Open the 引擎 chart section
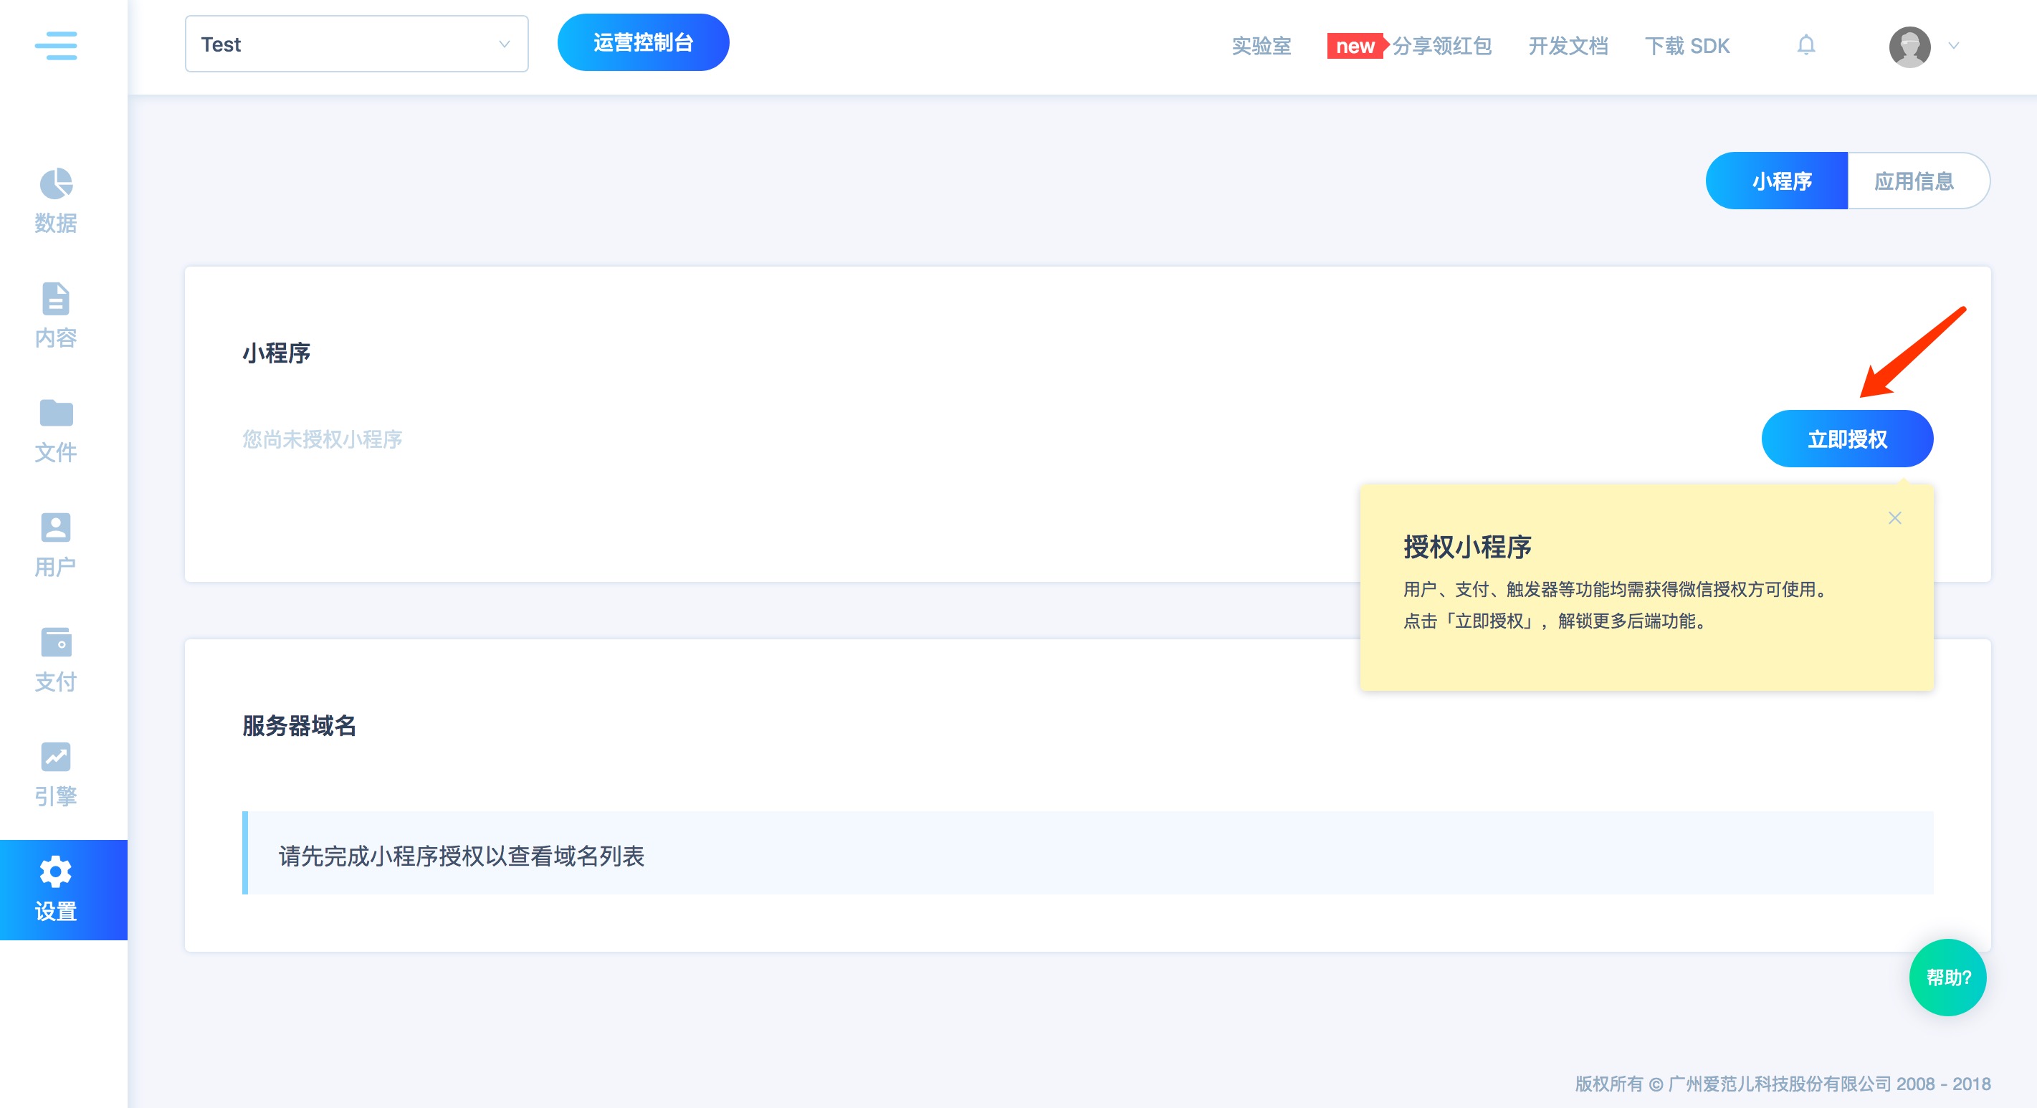This screenshot has width=2037, height=1108. coord(55,774)
